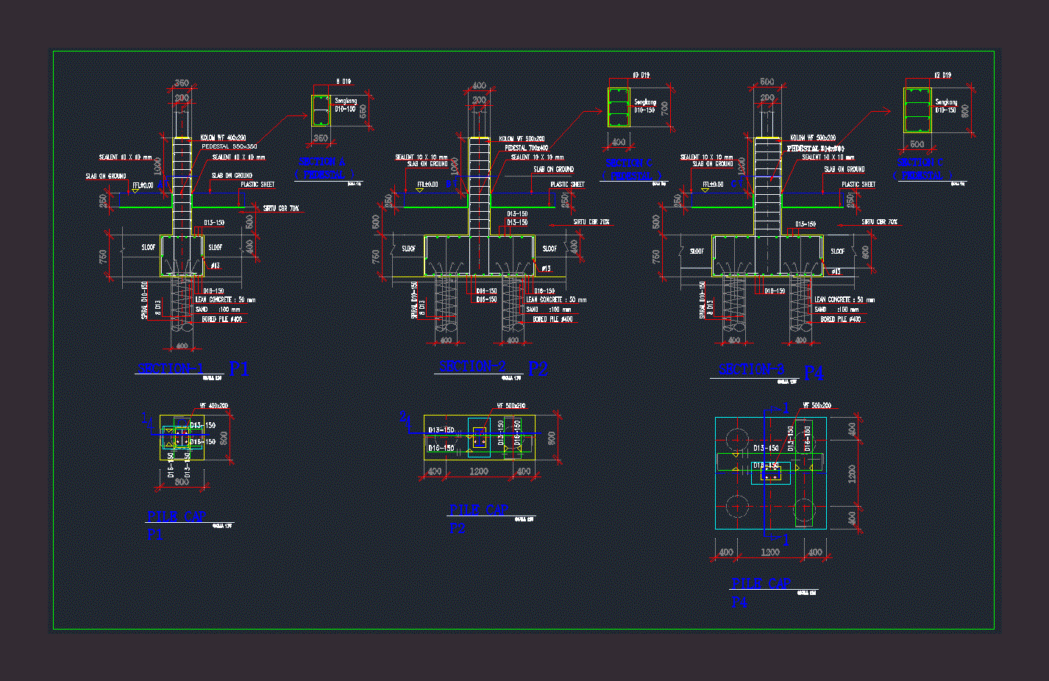1049x681 pixels.
Task: Click PLASTIC SHEET label in SECTION-3
Action: [x=858, y=185]
